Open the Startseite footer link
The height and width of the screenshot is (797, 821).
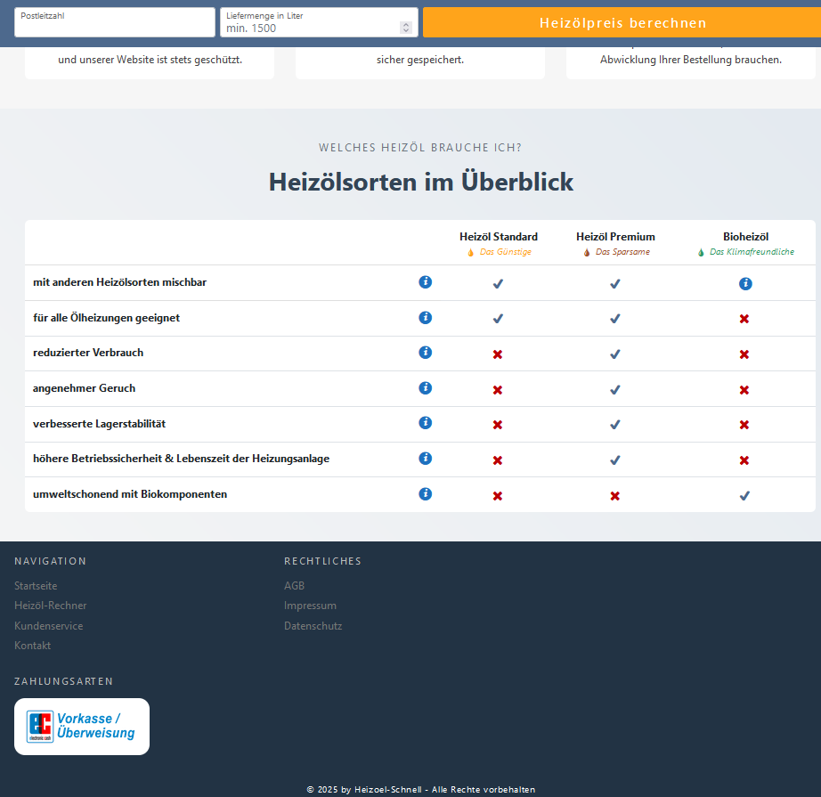pyautogui.click(x=36, y=586)
